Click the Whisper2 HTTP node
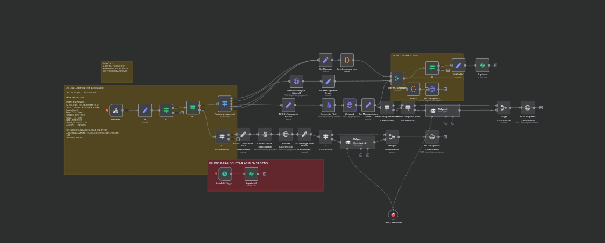 click(x=350, y=105)
